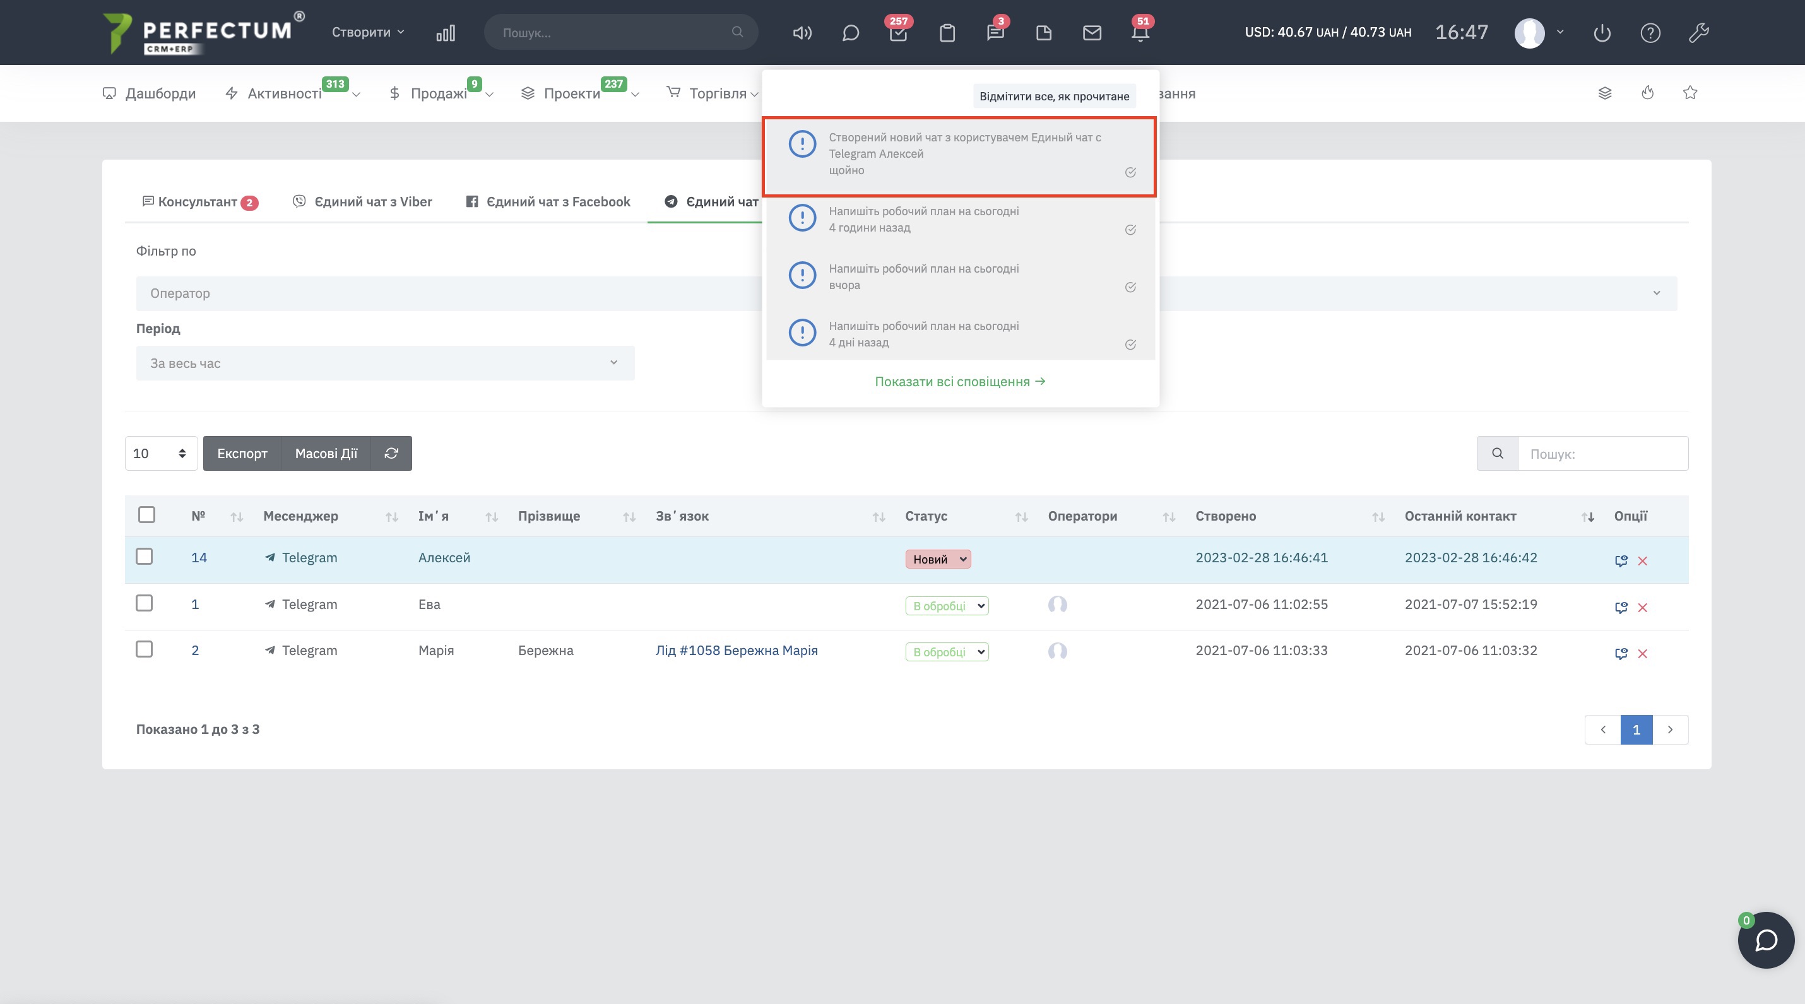
Task: Open tasks icon with 257 badge
Action: (x=898, y=33)
